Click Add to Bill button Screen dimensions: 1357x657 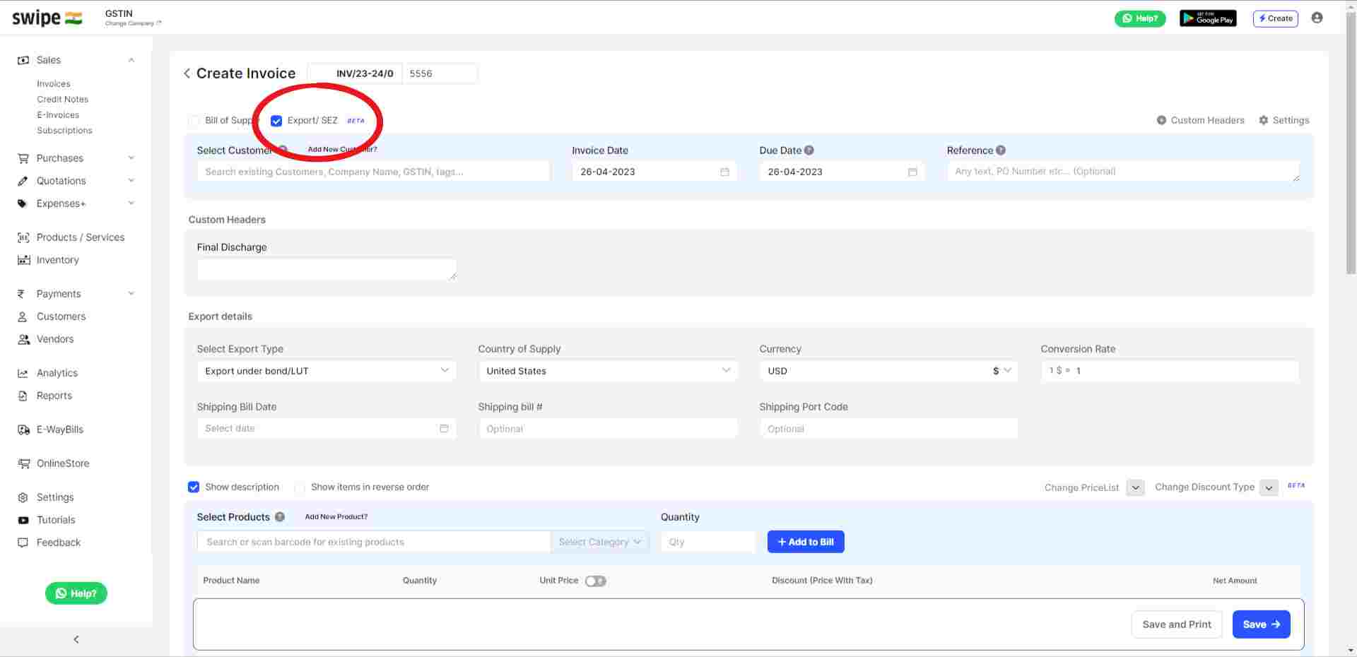(806, 542)
